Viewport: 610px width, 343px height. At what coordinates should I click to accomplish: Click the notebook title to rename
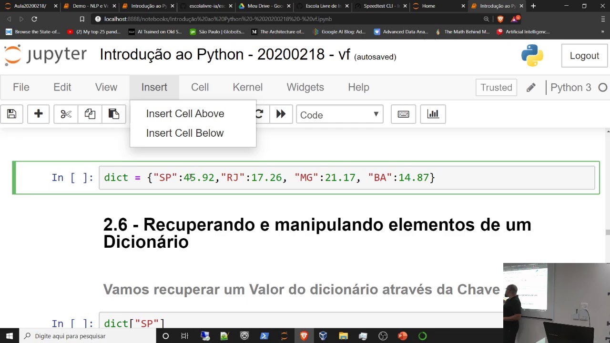point(225,54)
